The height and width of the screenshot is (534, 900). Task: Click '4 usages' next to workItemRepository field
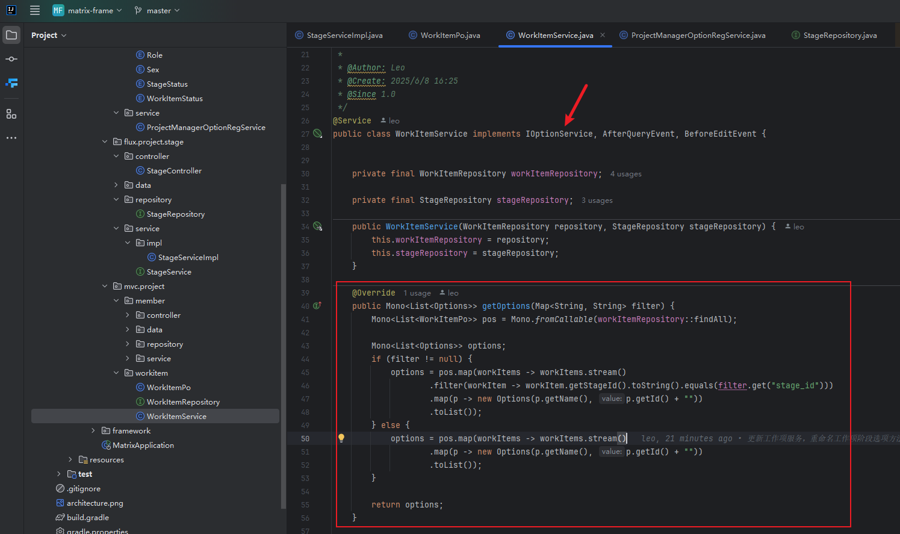(625, 173)
